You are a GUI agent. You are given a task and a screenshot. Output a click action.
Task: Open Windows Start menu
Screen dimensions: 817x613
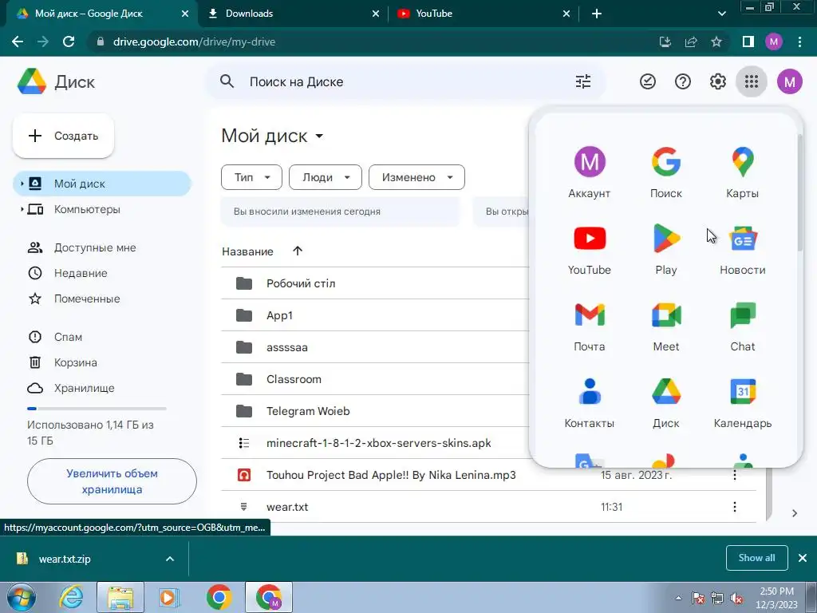pos(21,597)
